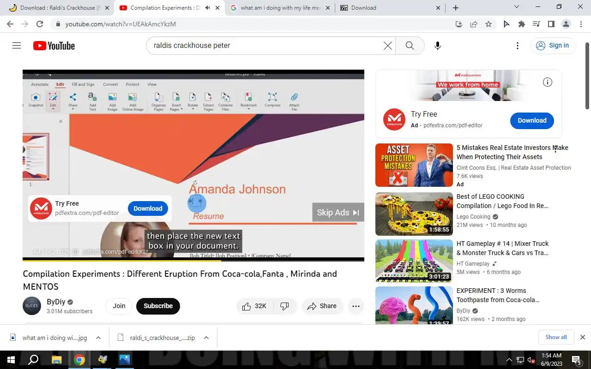The image size is (591, 369).
Task: Reload the current page
Action: point(40,24)
